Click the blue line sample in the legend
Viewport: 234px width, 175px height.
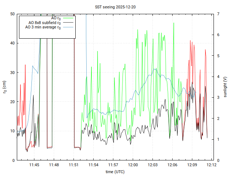(x=68, y=27)
